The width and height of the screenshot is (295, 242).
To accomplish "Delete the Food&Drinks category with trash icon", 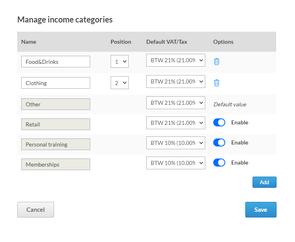I will 216,61.
